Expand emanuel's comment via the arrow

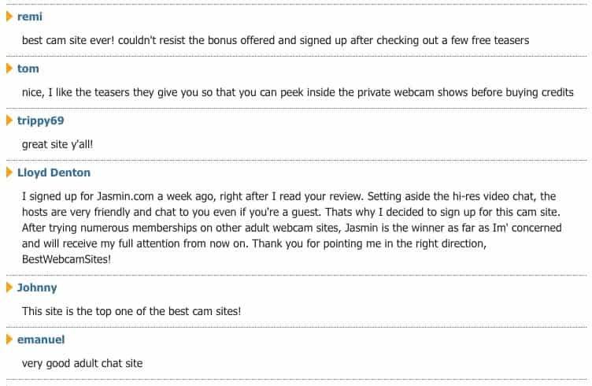pos(10,340)
